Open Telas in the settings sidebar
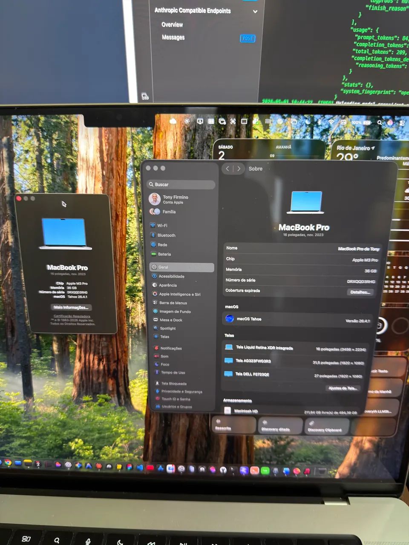409x545 pixels. coord(183,336)
